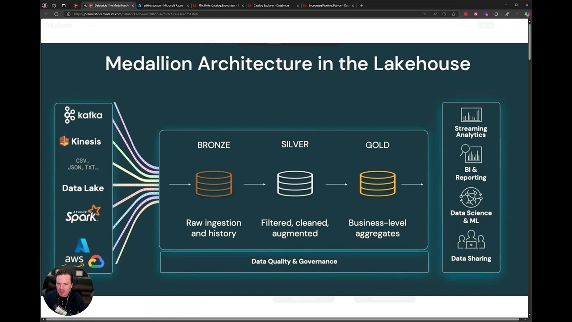Click the Silver database cylinder icon
The height and width of the screenshot is (322, 572).
(x=295, y=183)
